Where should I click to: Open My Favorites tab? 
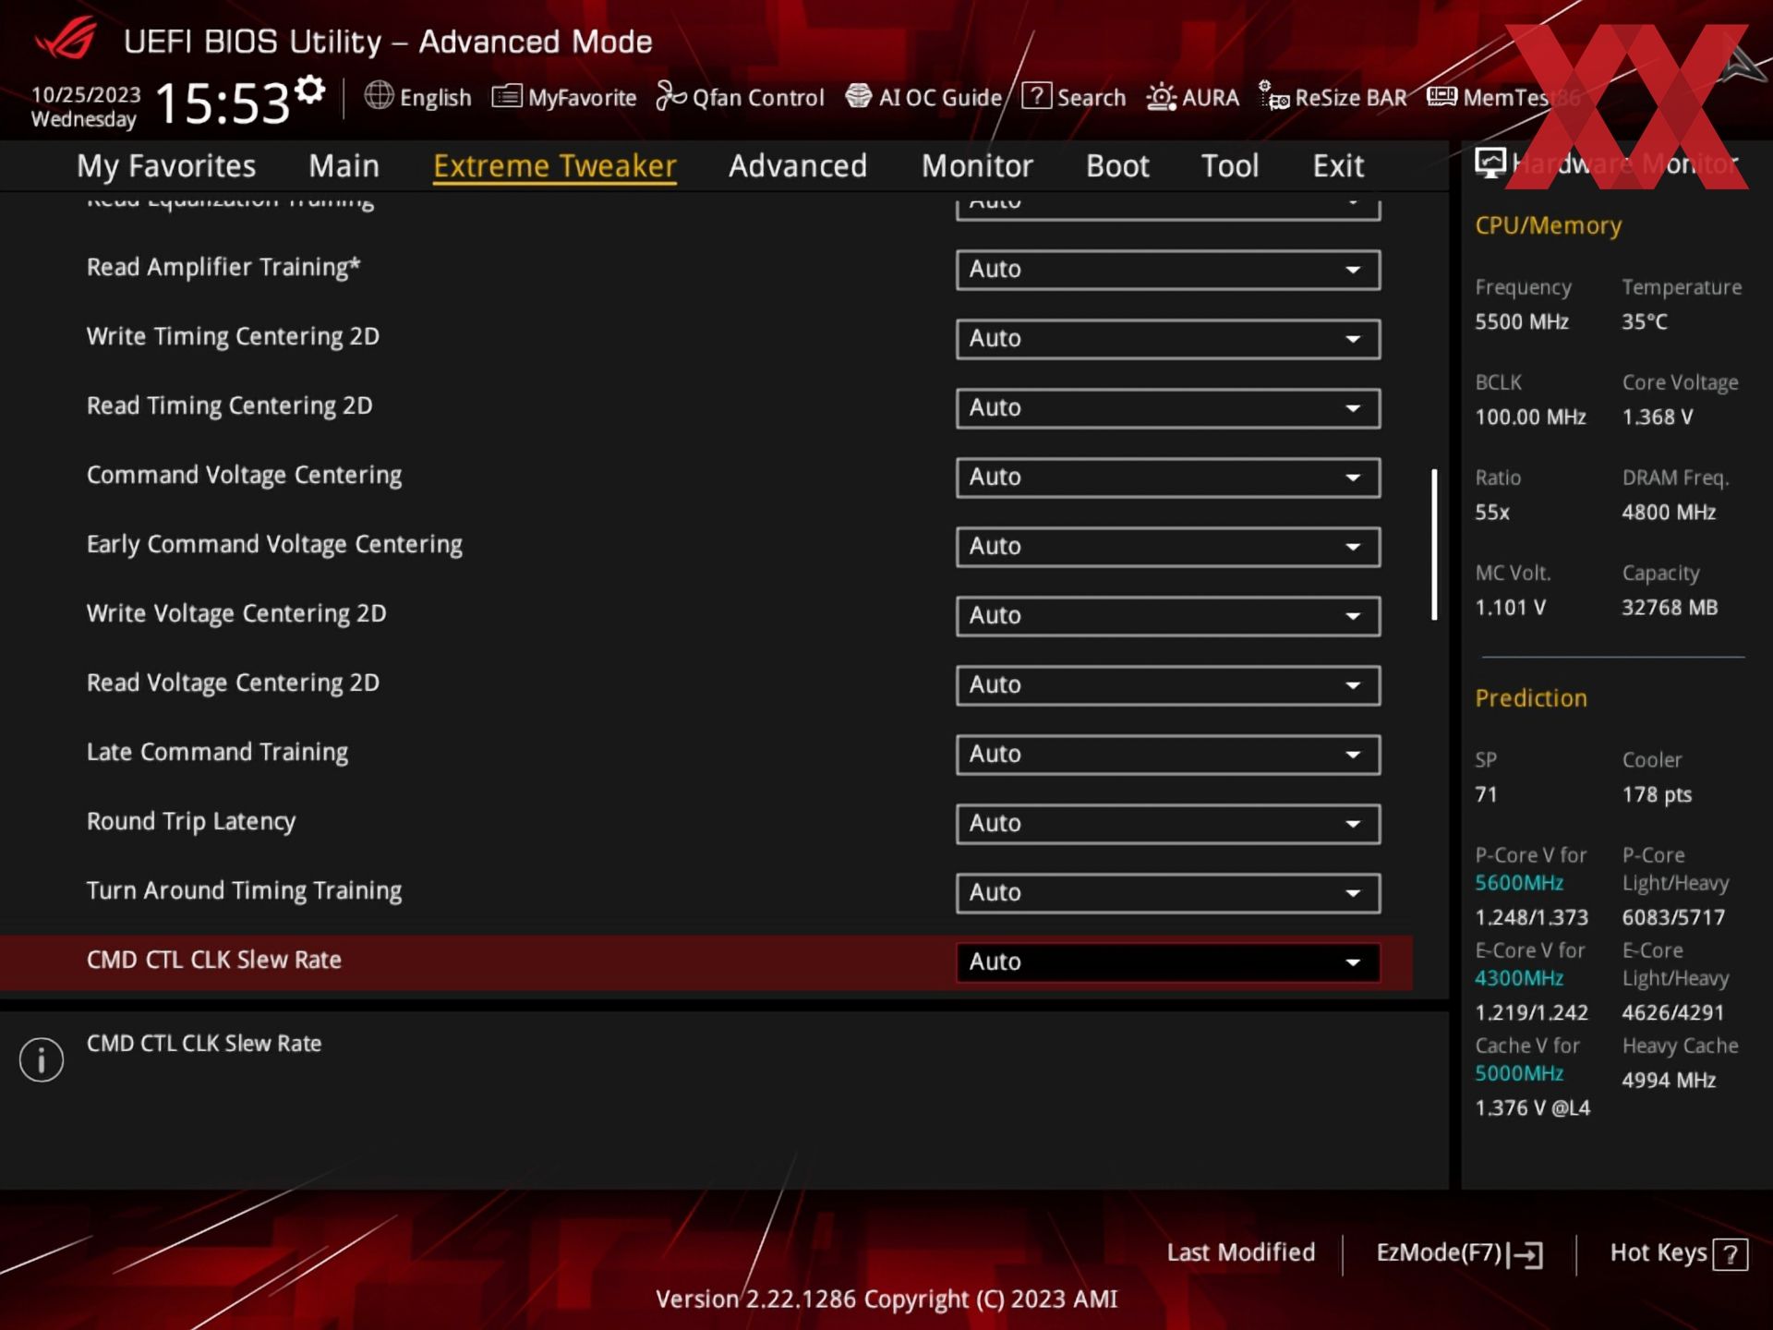166,166
